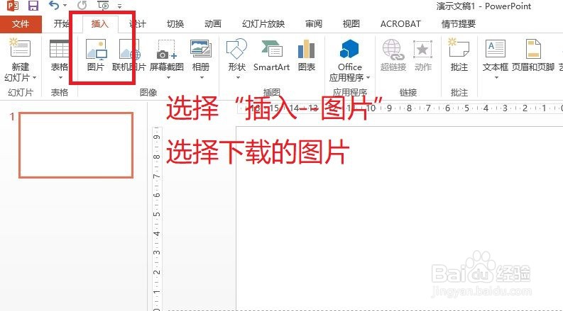
Task: Open the 审阅 (Review) tab
Action: 314,24
